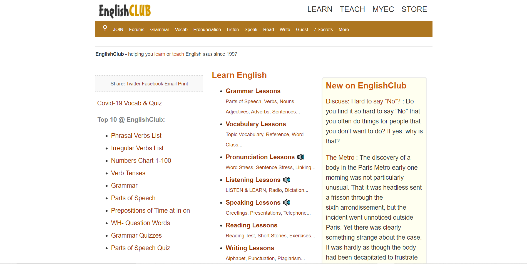Image resolution: width=527 pixels, height=264 pixels.
Task: Follow the 'learn' link in tagline
Action: click(x=160, y=54)
